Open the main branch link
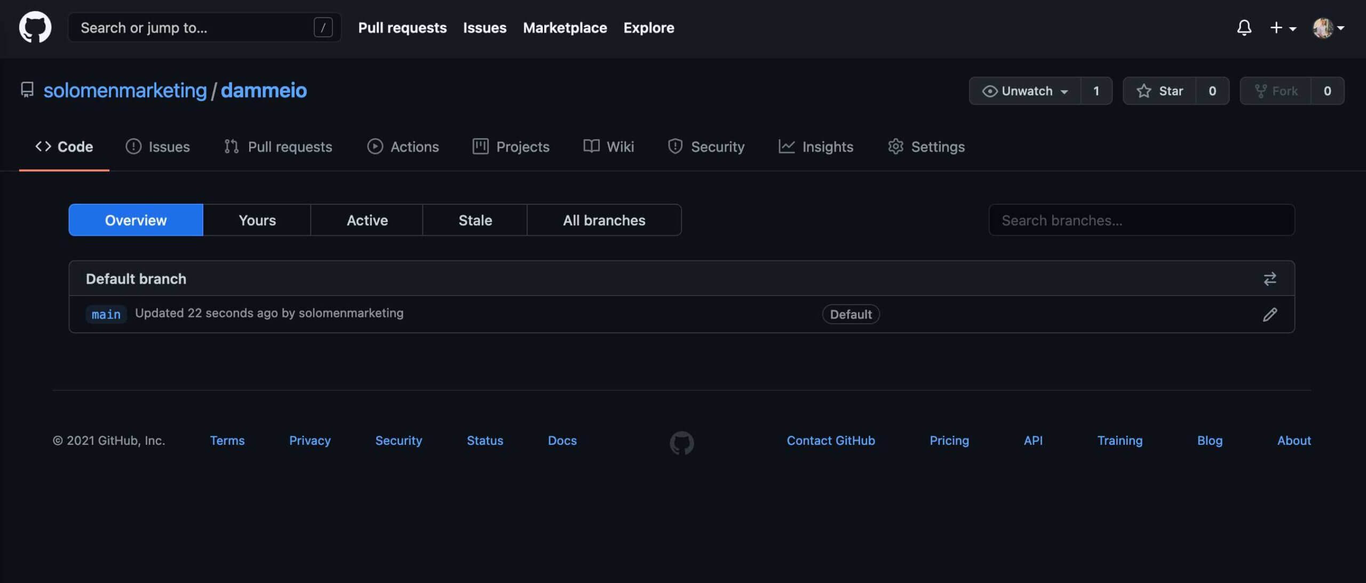Image resolution: width=1366 pixels, height=583 pixels. (x=106, y=314)
